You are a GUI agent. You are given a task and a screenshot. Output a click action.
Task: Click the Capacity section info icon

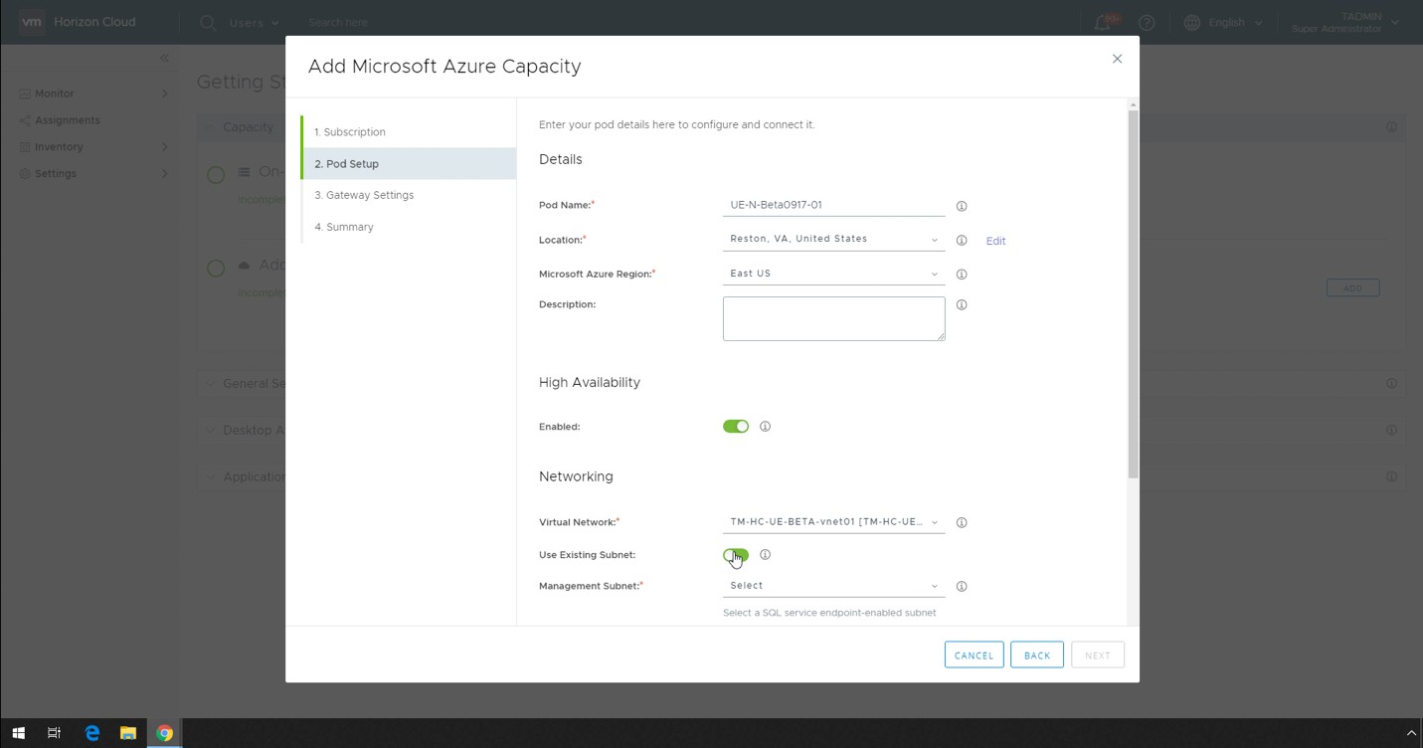[x=1391, y=127]
